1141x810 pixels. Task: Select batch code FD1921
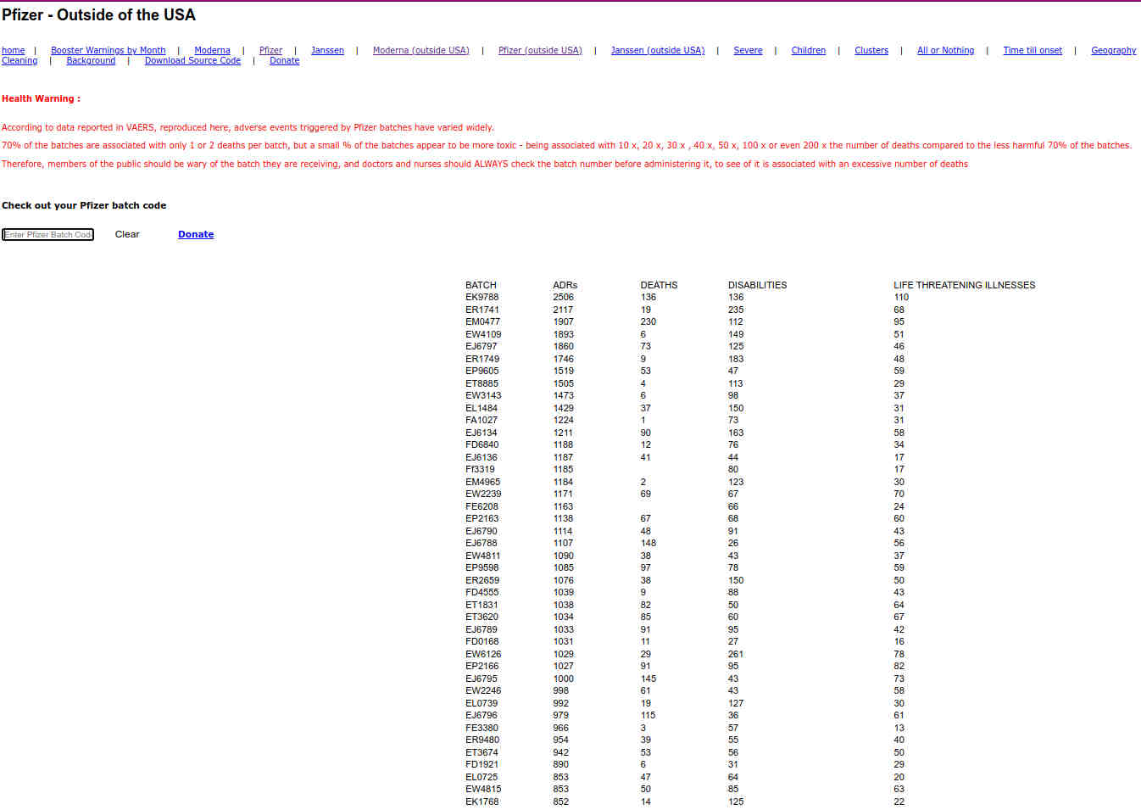482,765
